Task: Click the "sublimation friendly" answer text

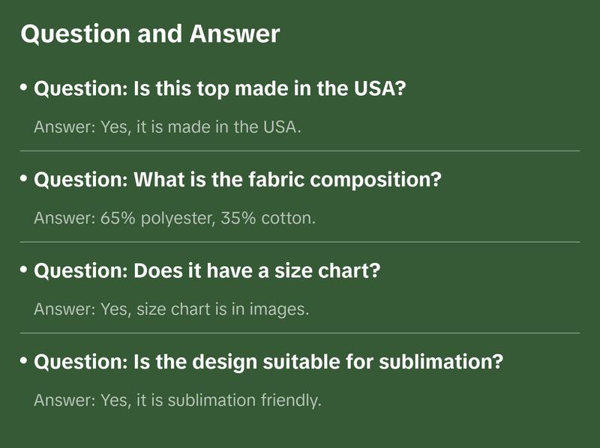Action: [x=177, y=400]
